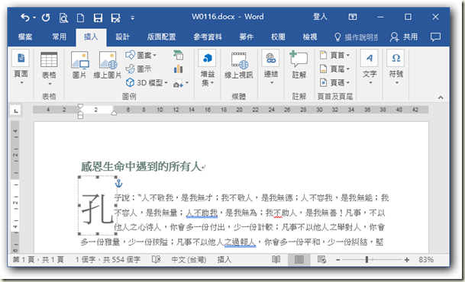Click the 83% zoom level
This screenshot has height=282, width=465.
coord(426,260)
